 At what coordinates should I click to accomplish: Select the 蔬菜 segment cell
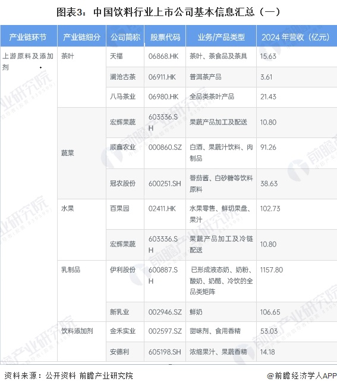coord(82,153)
